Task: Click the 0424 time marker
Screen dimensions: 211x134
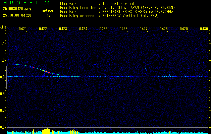Action: (83, 29)
